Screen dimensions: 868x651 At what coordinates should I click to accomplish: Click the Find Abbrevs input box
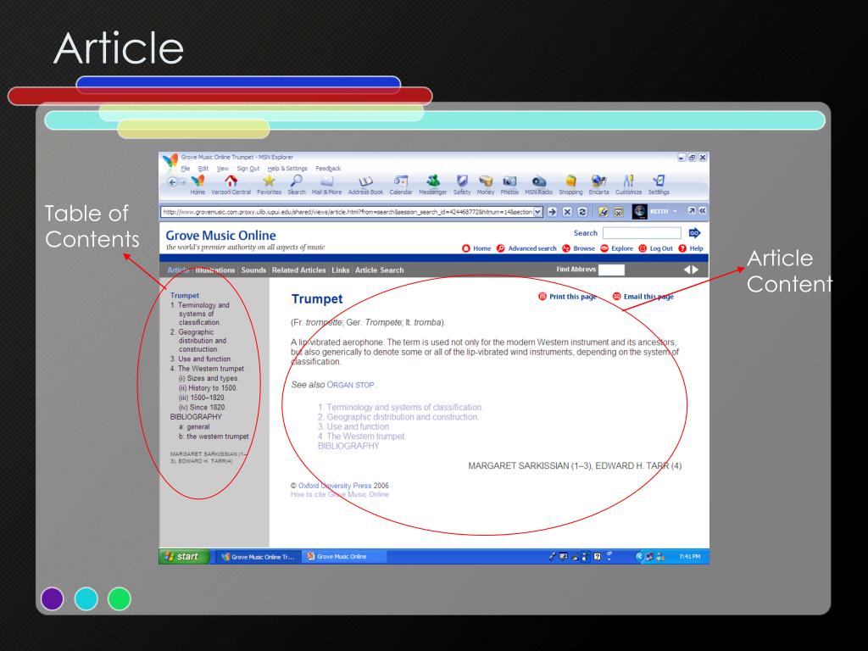pyautogui.click(x=611, y=270)
